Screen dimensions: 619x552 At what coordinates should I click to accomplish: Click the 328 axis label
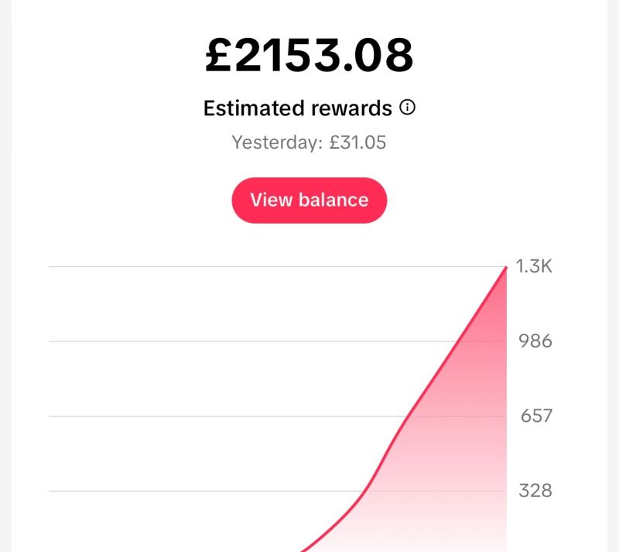536,490
